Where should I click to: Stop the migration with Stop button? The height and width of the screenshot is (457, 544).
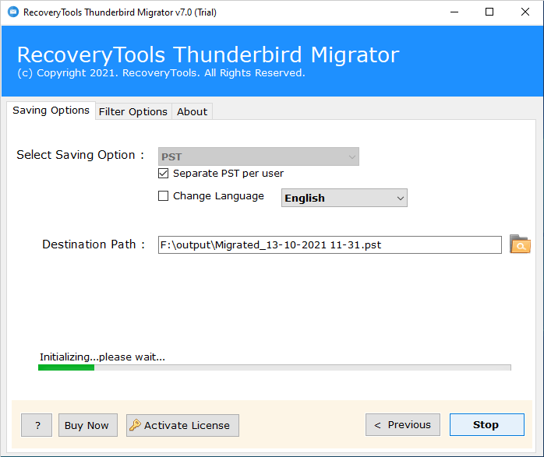click(x=487, y=425)
